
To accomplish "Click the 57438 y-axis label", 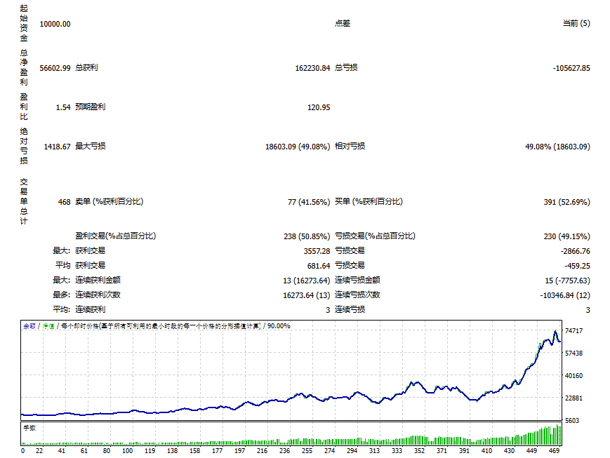I will (x=573, y=353).
